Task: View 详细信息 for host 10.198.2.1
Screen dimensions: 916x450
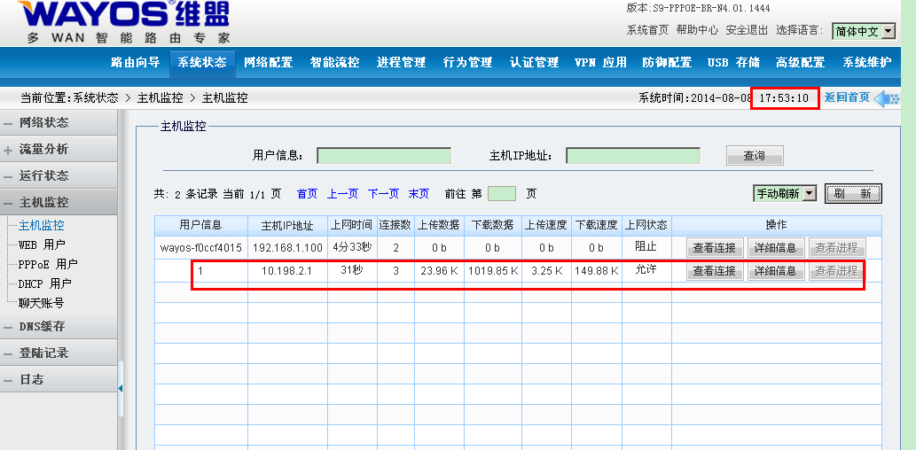Action: pos(774,271)
